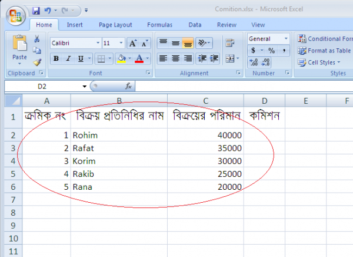Switch to the Data ribbon tab
353x257 pixels.
pos(195,25)
